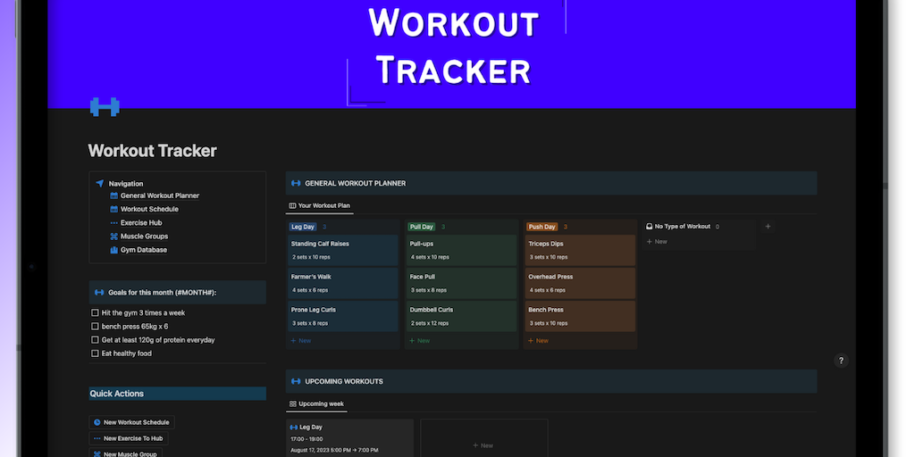Click New Muscle Group button

point(125,453)
